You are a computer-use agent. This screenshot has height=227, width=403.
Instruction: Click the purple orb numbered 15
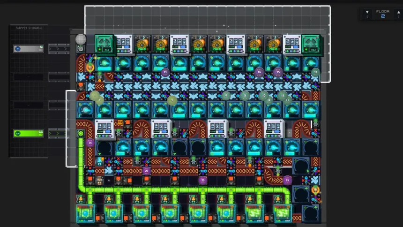pos(278,72)
